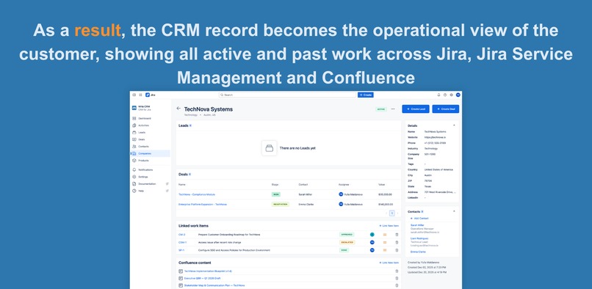Delete the Access issue linked item
592x289 pixels.
click(397, 242)
